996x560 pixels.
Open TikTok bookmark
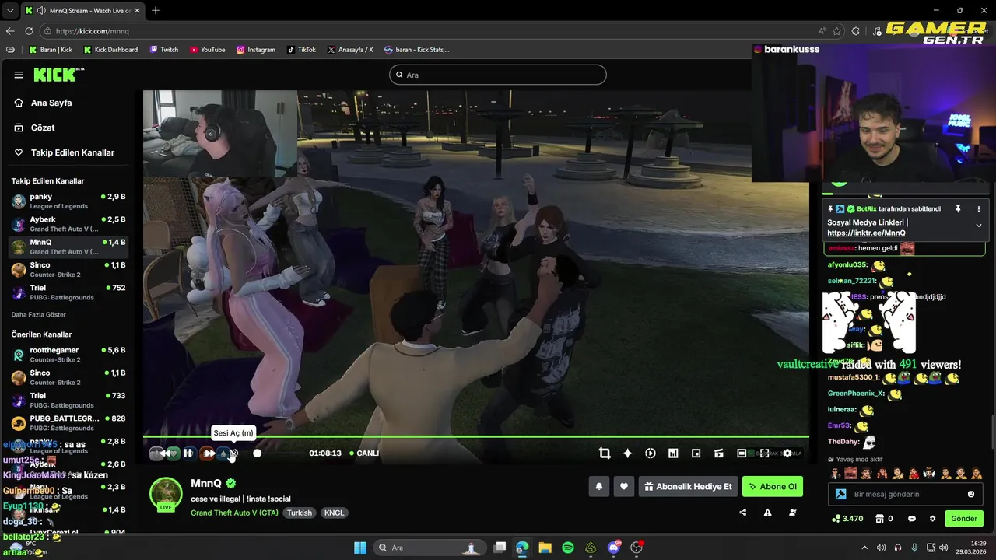[301, 50]
